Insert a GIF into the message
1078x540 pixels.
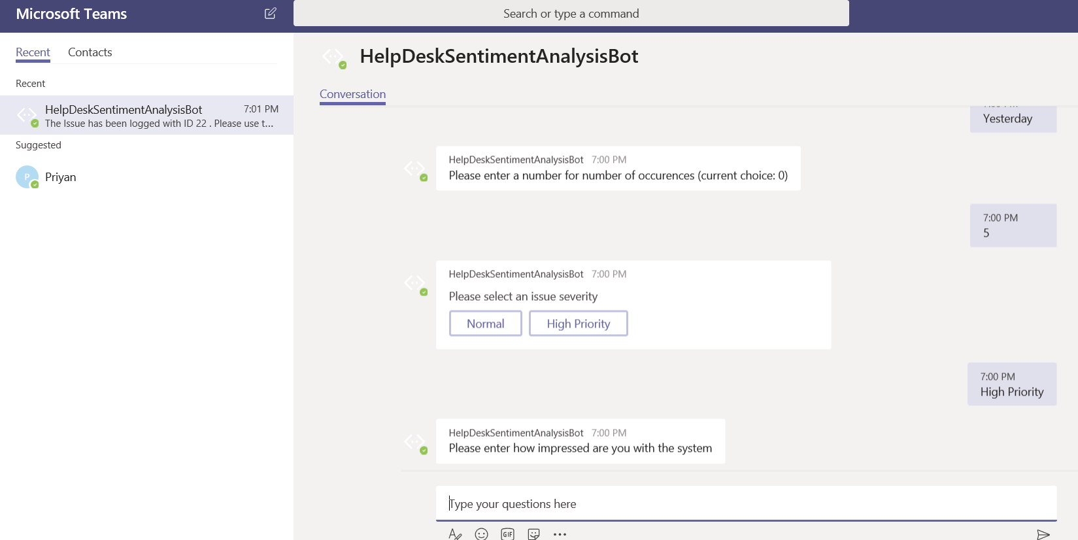[508, 534]
